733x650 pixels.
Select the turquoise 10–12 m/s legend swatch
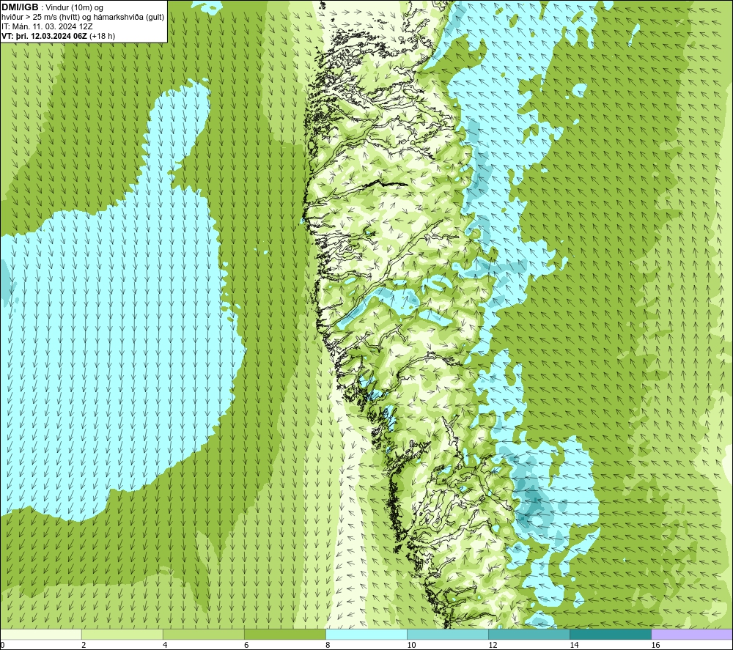pos(448,634)
